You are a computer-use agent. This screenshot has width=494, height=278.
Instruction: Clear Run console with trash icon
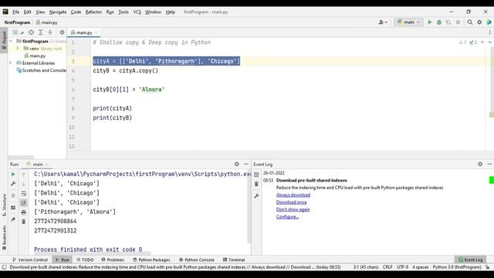click(24, 222)
